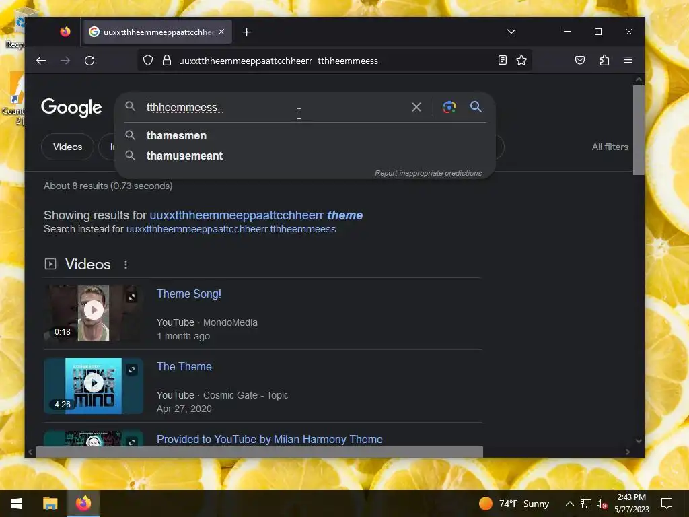
Task: Close the Google search tab
Action: 221,32
